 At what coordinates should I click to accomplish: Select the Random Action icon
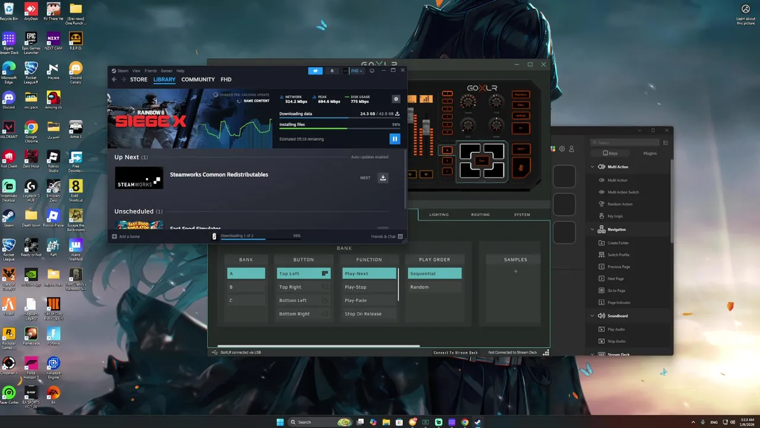601,204
